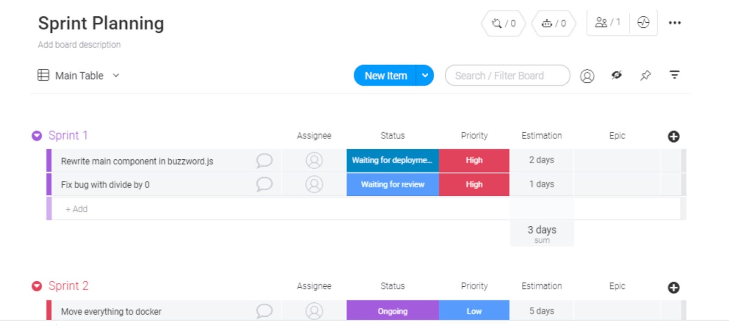The height and width of the screenshot is (325, 729).
Task: Change the Ongoing status cell
Action: (392, 311)
